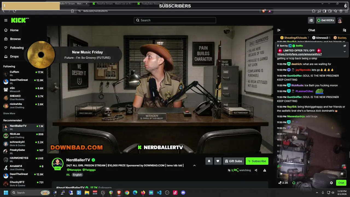Open ChuckyBTZ's Slots & Casino stream
This screenshot has width=350, height=197.
pos(24,184)
